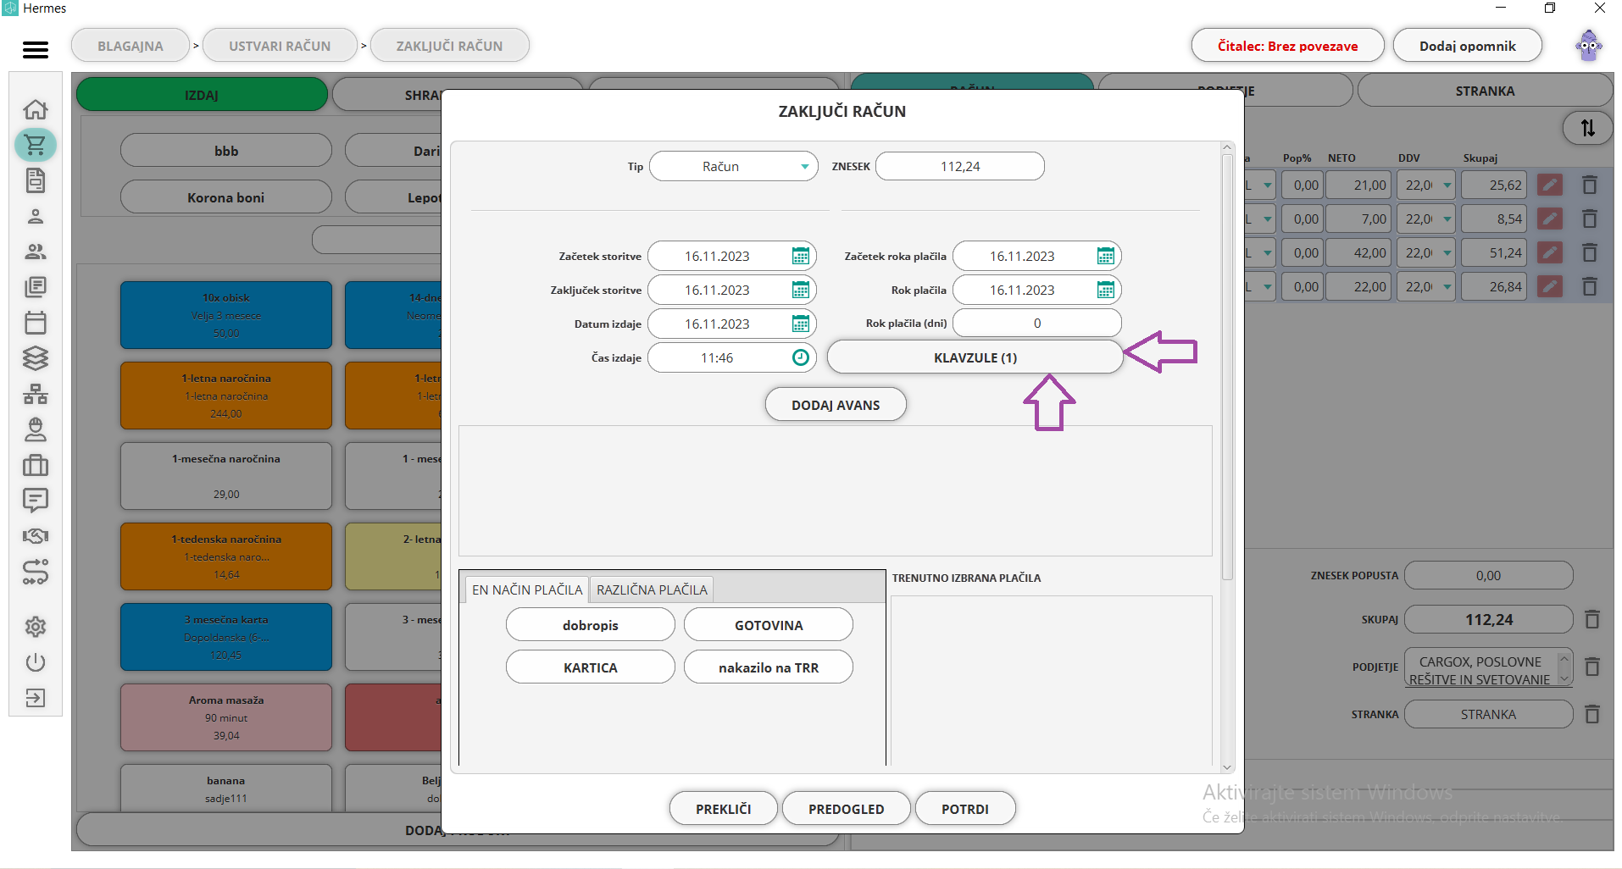Confirm with the POTRDI button
Image resolution: width=1622 pixels, height=869 pixels.
[965, 809]
